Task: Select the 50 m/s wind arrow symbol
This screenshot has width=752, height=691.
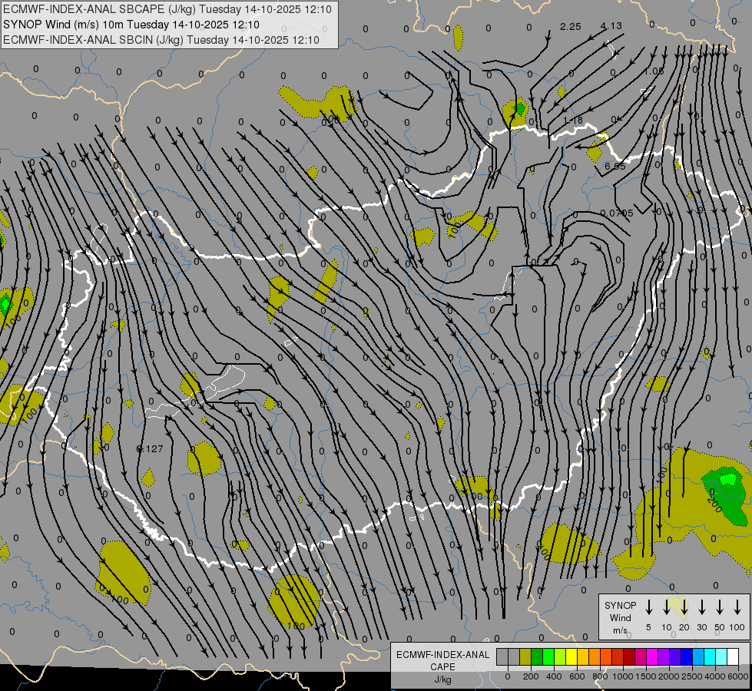Action: click(720, 607)
